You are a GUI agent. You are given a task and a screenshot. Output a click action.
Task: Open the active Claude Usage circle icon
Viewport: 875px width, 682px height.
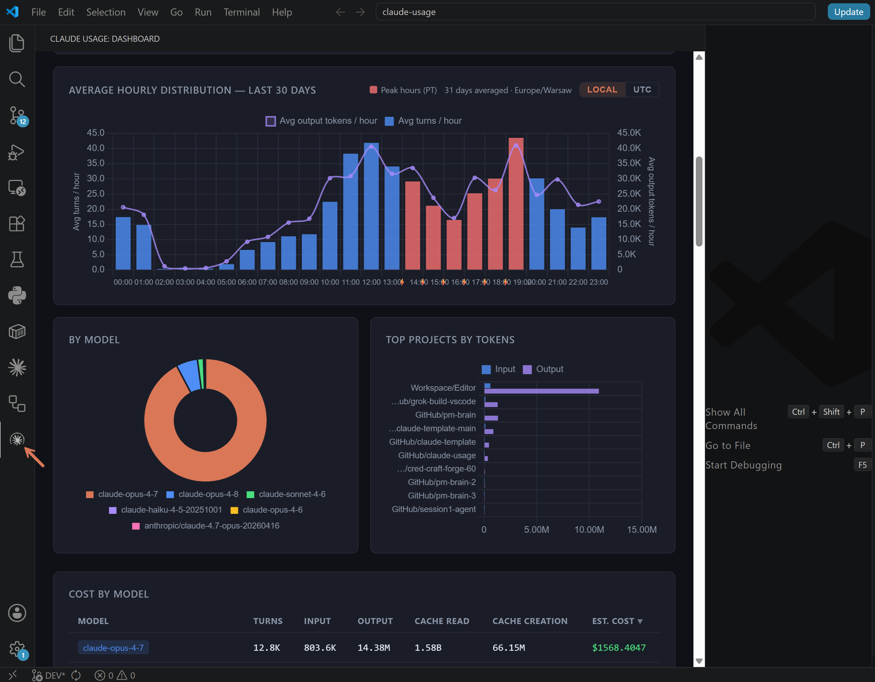pos(17,439)
